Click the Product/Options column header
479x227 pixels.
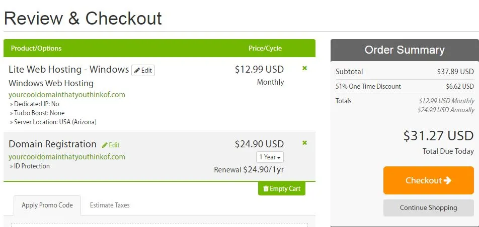(x=36, y=49)
